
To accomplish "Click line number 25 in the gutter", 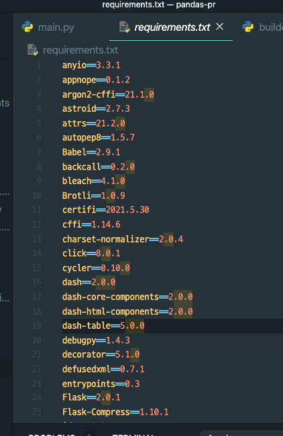I will (x=36, y=412).
